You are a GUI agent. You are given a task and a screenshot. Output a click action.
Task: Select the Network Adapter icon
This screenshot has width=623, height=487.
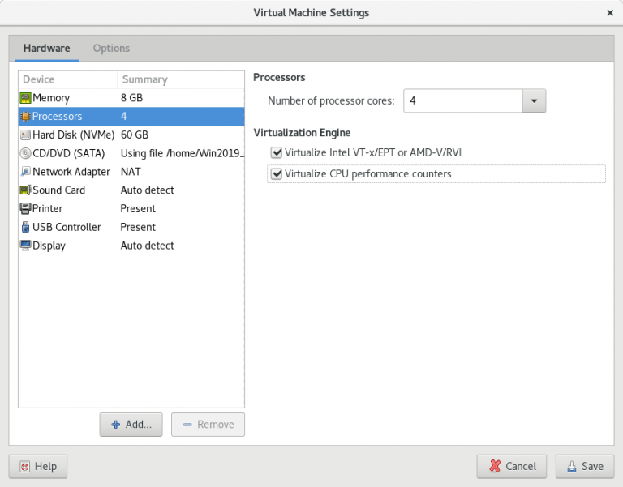tap(25, 172)
